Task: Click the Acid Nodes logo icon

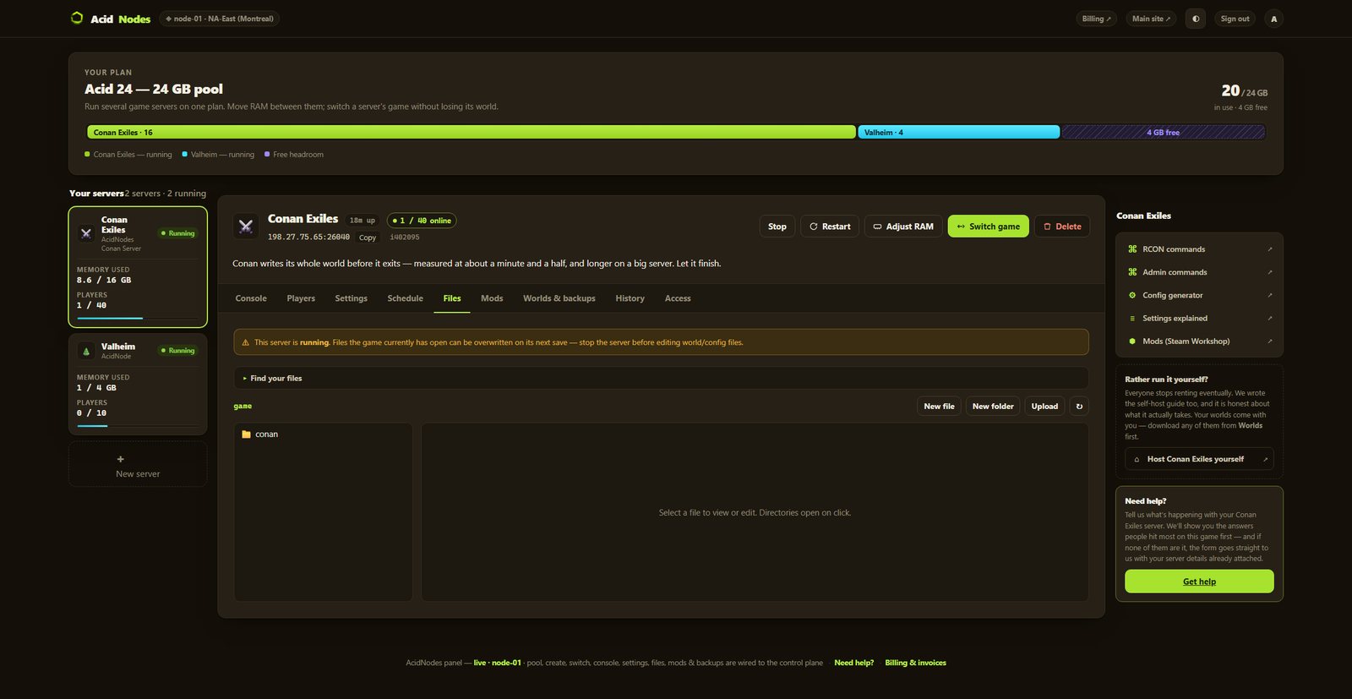Action: click(x=77, y=18)
